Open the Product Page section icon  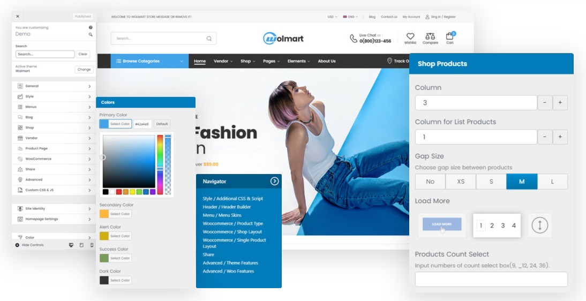(x=20, y=148)
